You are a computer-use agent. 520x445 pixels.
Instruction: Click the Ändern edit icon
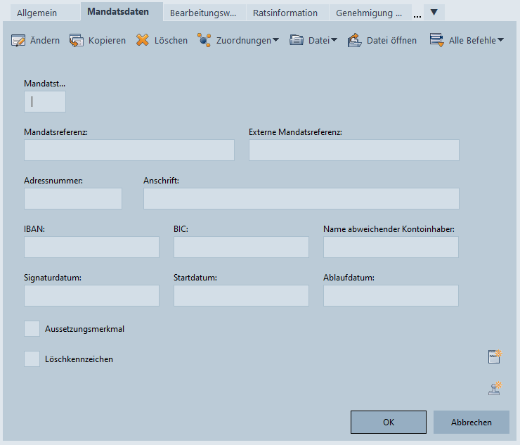[x=18, y=40]
